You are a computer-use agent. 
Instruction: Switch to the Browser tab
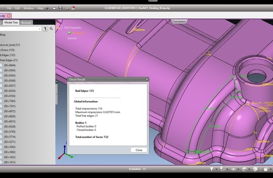(x=26, y=22)
